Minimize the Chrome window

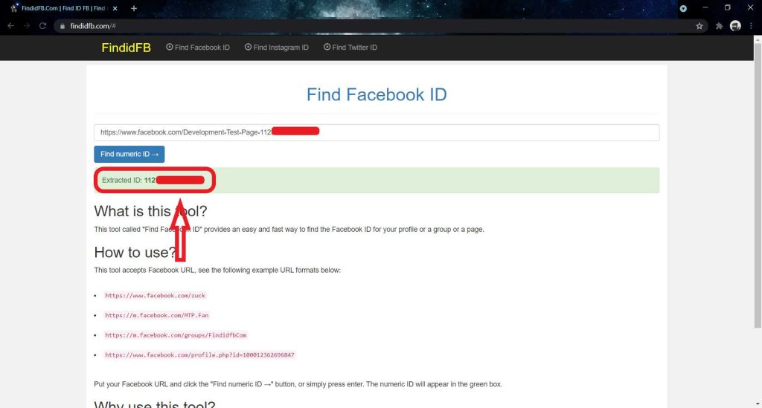coord(705,7)
